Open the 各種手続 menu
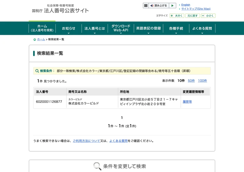Screen dimensions: 244x172 point(176,28)
